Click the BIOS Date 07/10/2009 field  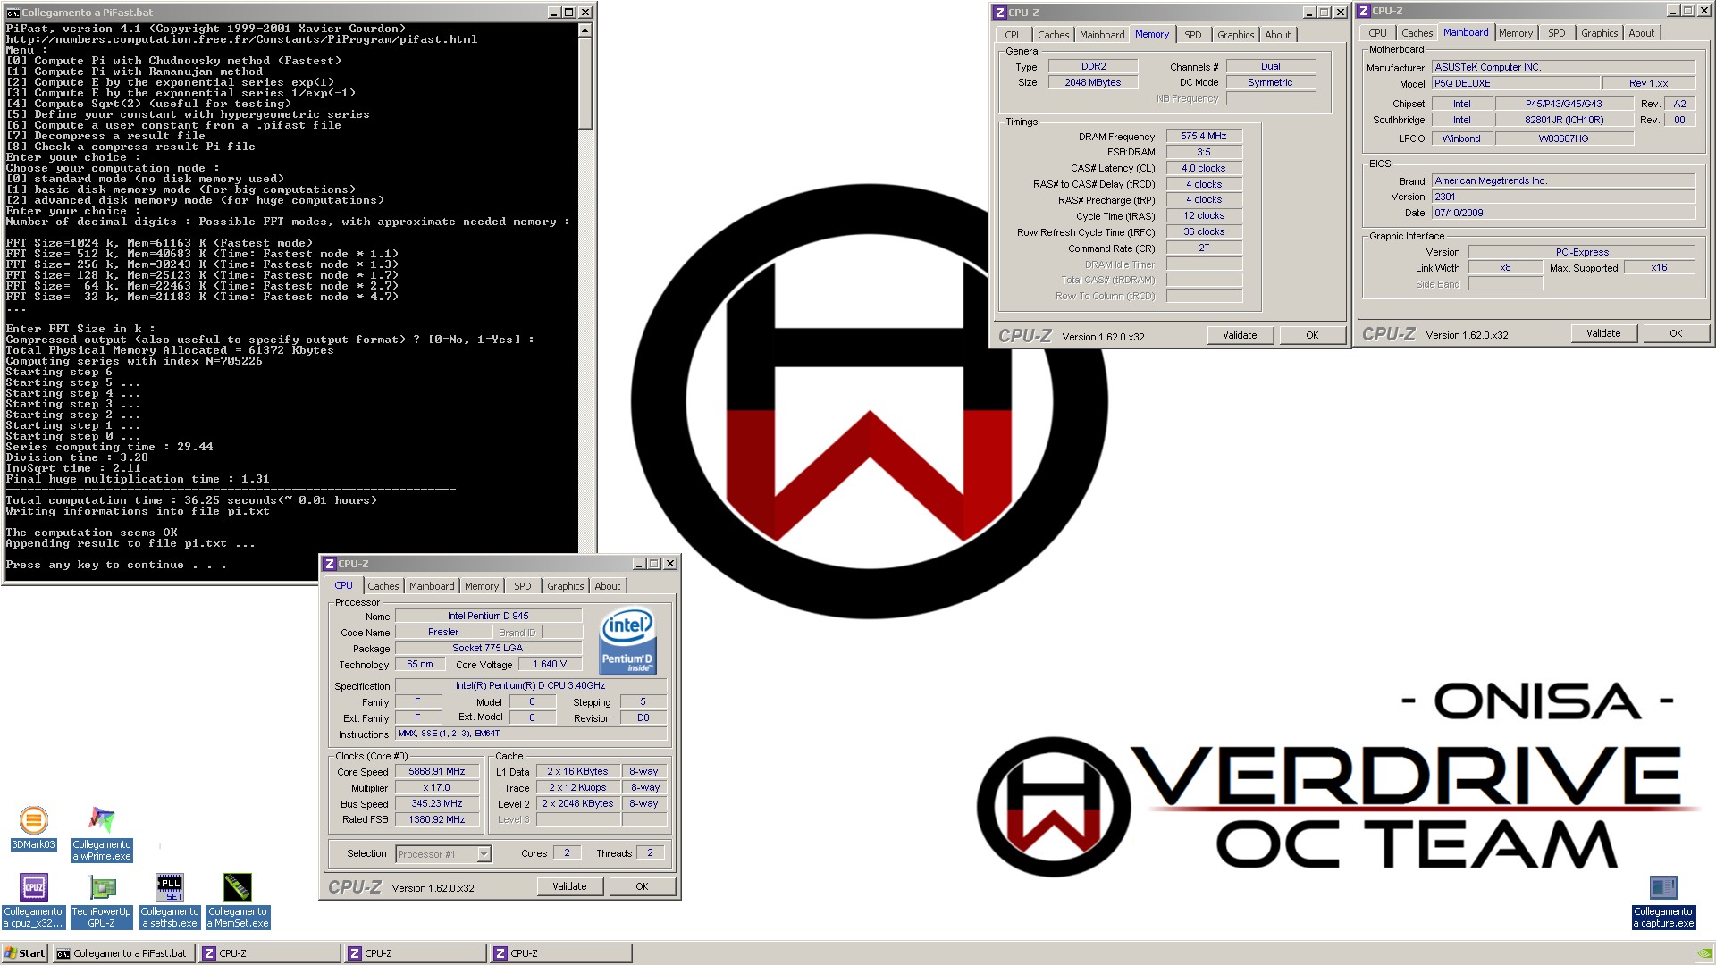[1563, 213]
